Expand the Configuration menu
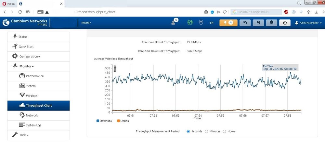 point(30,57)
